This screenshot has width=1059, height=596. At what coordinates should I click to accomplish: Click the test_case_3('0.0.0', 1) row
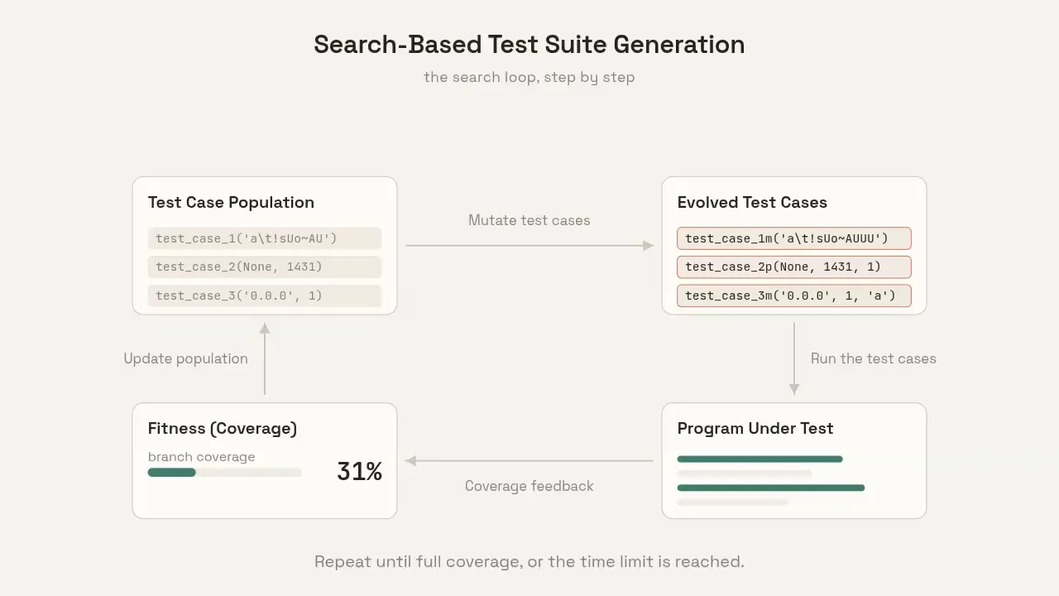click(x=265, y=296)
